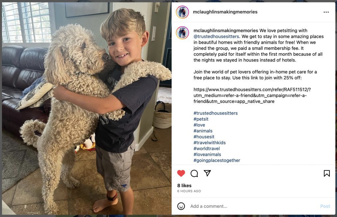
Task: Save post using bookmark icon
Action: coord(327,173)
